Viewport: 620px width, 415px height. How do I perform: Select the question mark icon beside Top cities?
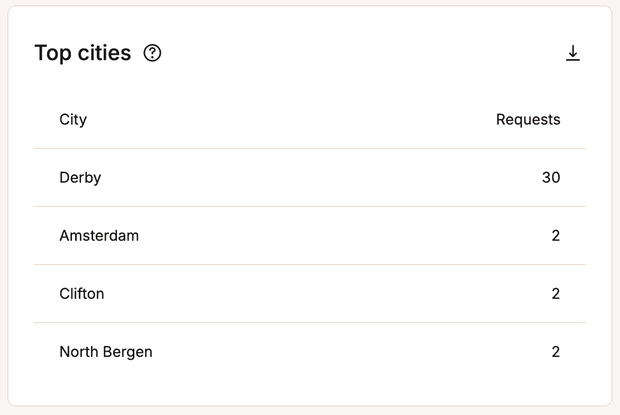click(152, 53)
